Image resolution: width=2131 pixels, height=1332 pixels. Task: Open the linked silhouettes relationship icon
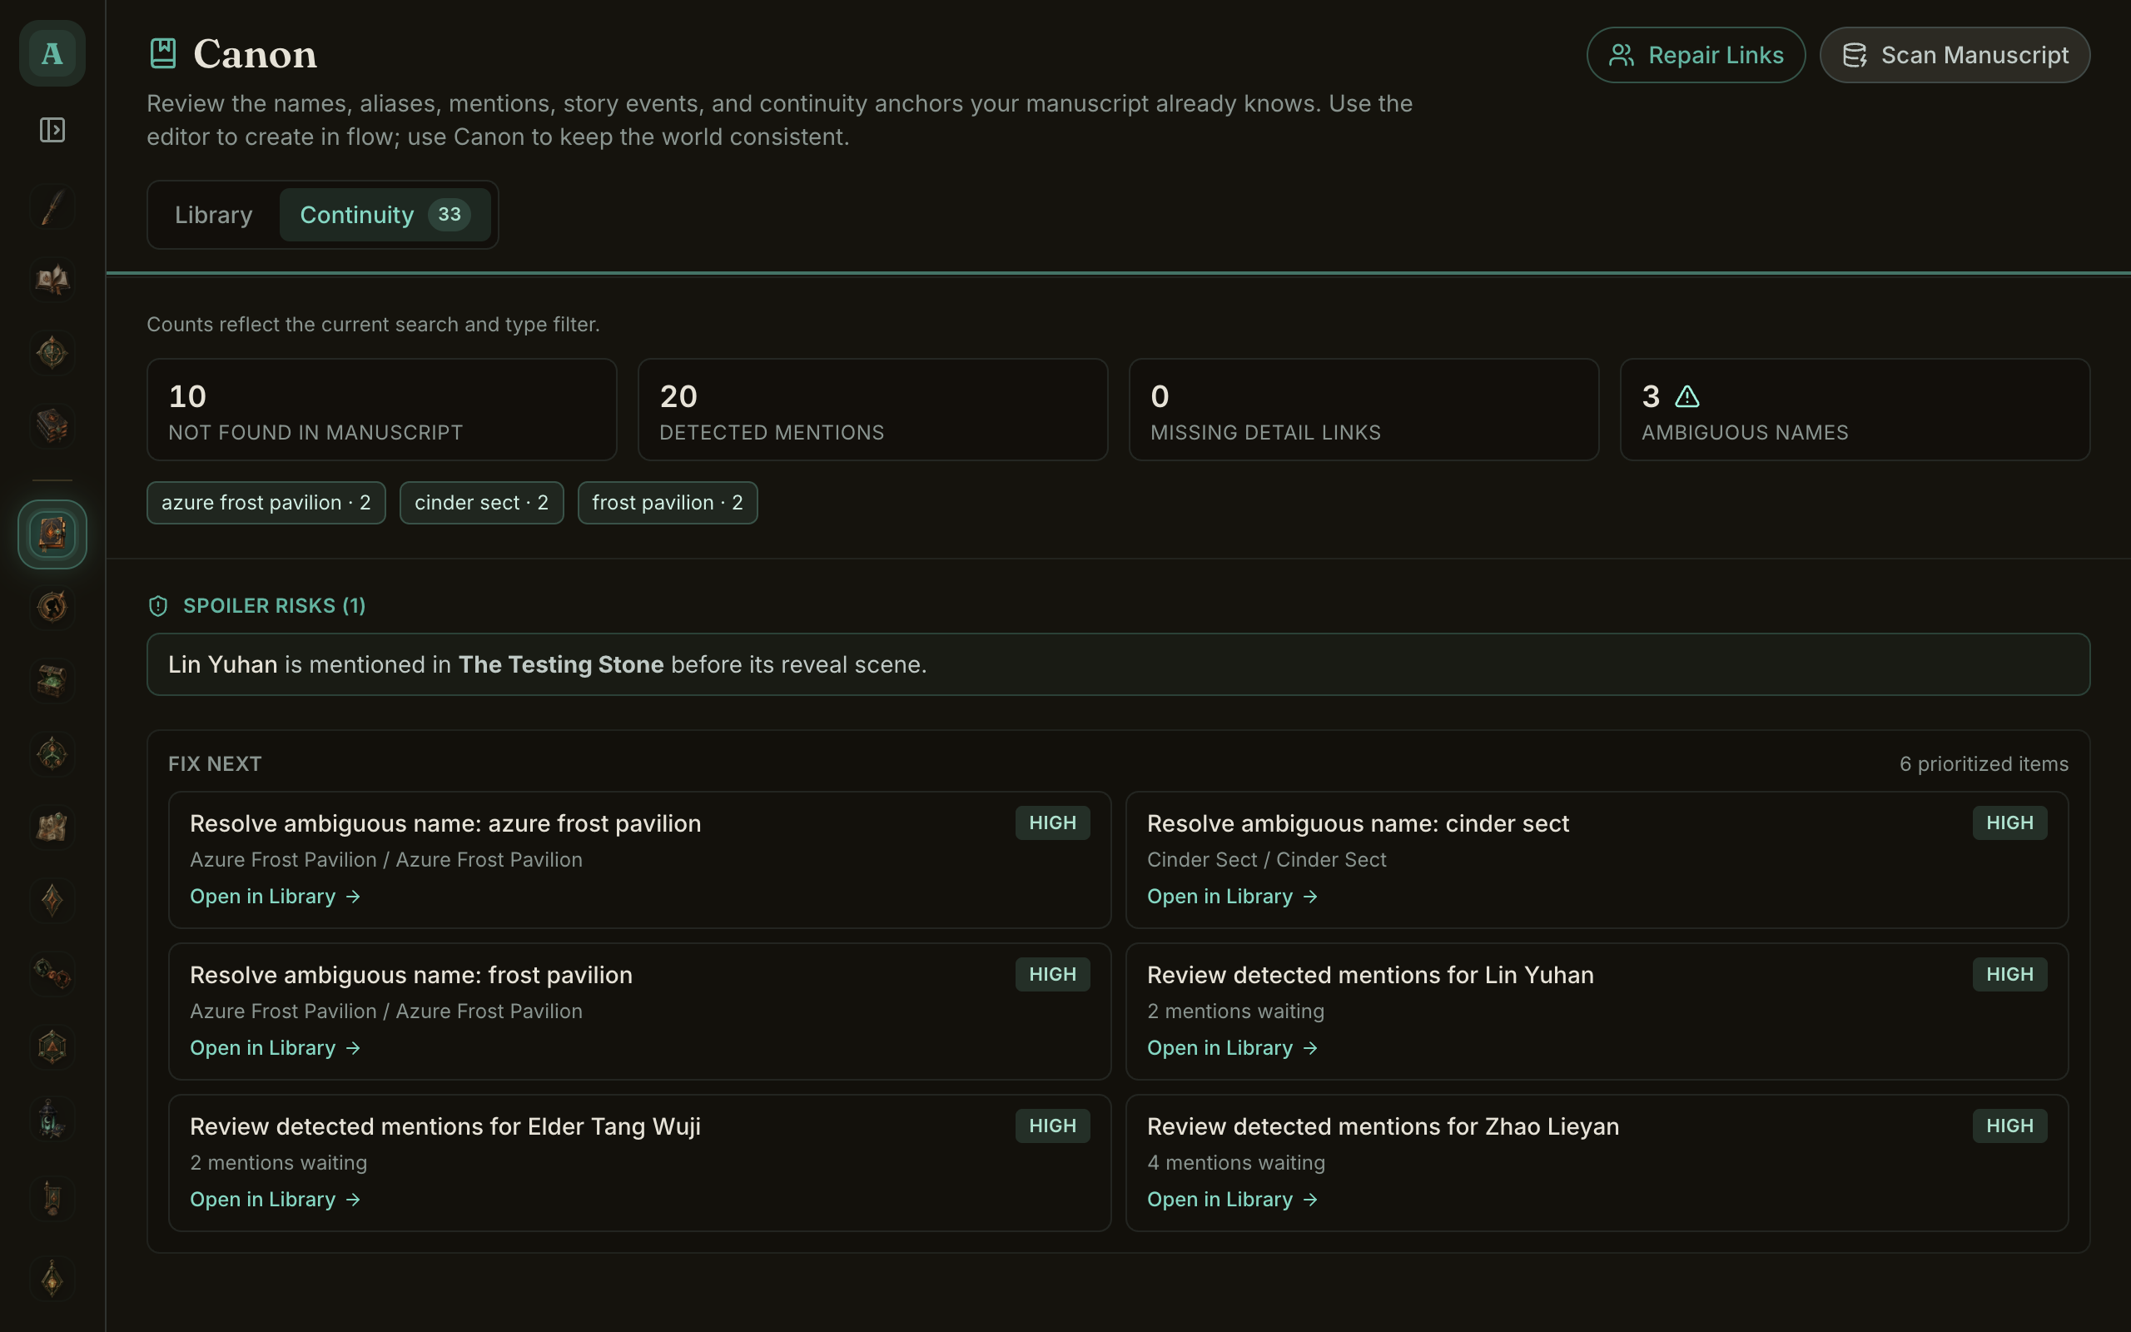click(52, 973)
